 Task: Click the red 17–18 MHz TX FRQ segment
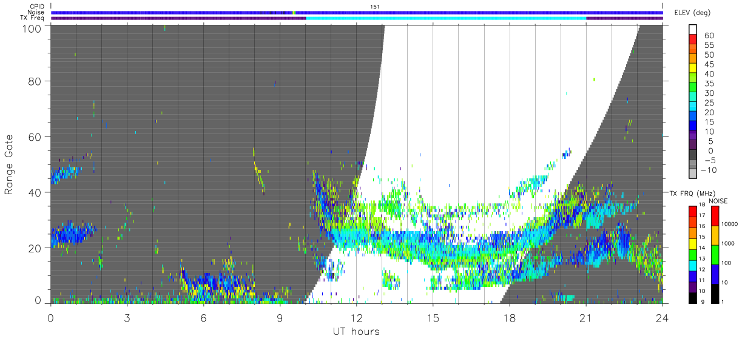692,211
